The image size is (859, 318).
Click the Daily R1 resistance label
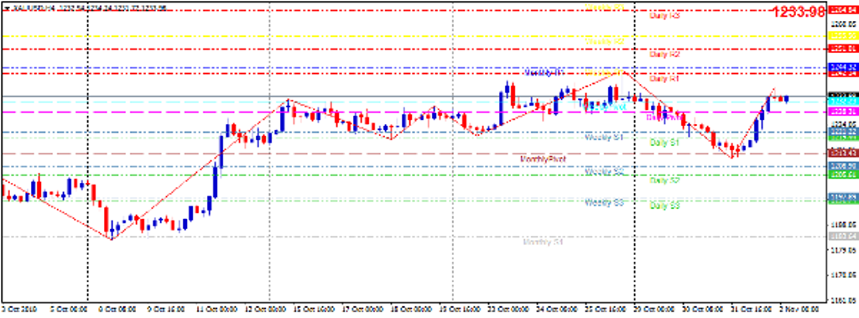click(x=664, y=79)
